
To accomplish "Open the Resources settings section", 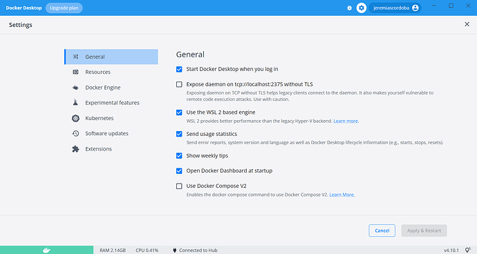I will 111,72.
